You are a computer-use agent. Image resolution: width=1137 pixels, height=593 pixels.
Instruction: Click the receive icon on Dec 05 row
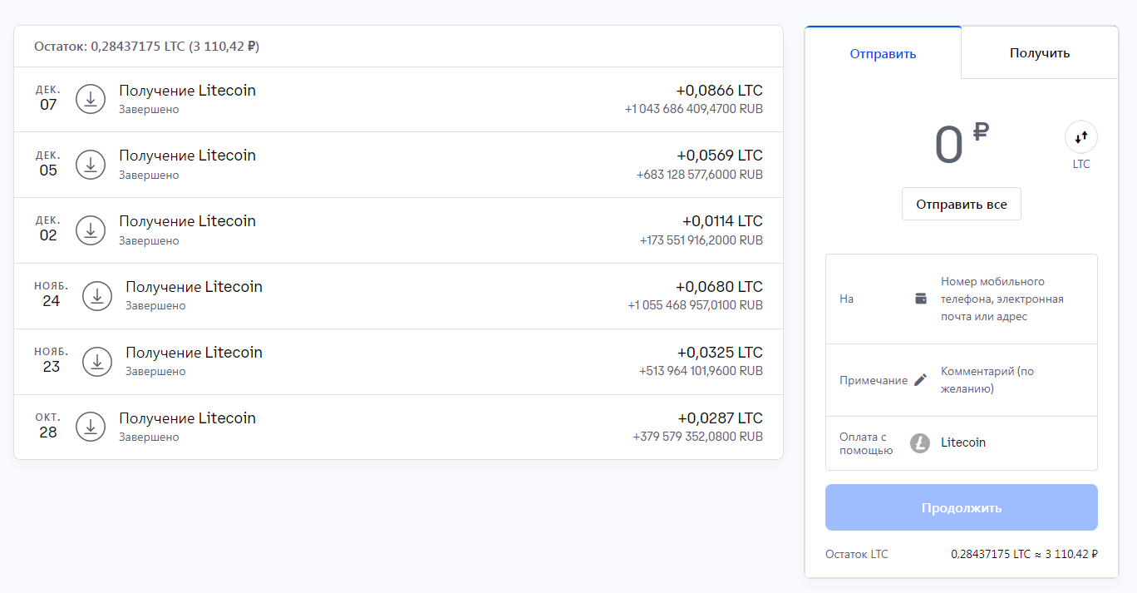click(x=91, y=165)
